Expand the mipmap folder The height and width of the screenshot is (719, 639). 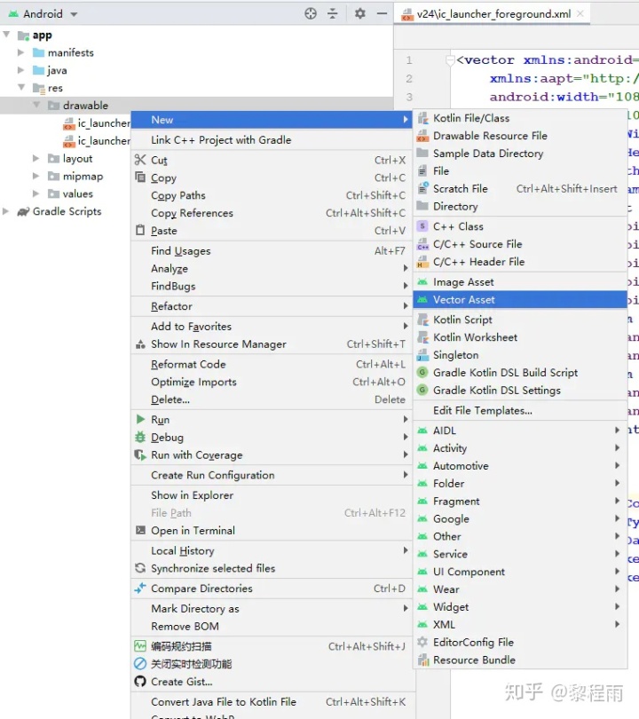click(x=35, y=176)
